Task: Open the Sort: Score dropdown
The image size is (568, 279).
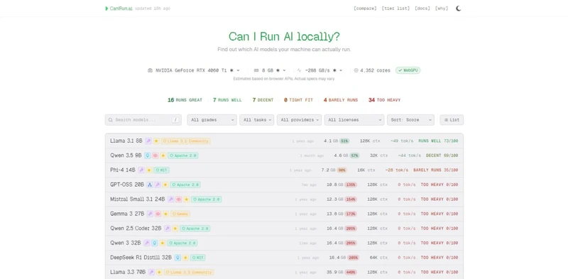Action: point(410,120)
